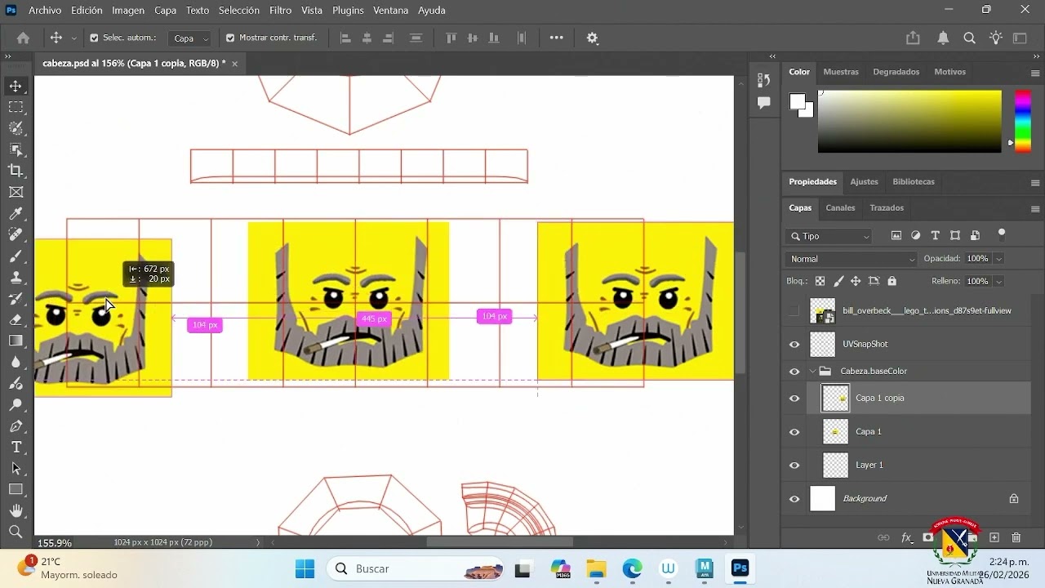The height and width of the screenshot is (588, 1045).
Task: Click the share/export icon
Action: tap(913, 38)
